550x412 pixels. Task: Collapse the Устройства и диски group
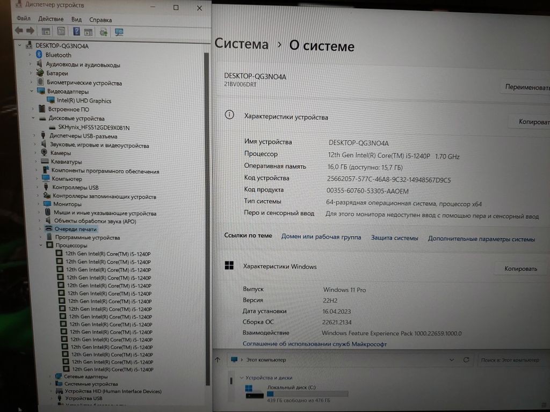[241, 377]
